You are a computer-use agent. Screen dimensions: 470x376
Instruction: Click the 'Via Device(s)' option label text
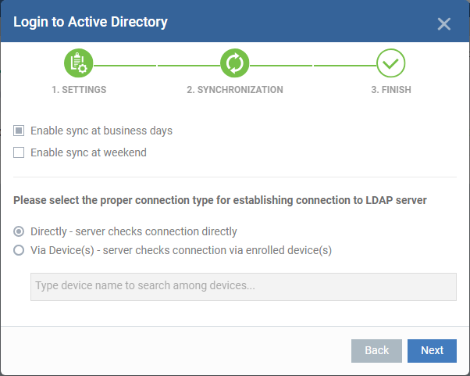(x=181, y=250)
